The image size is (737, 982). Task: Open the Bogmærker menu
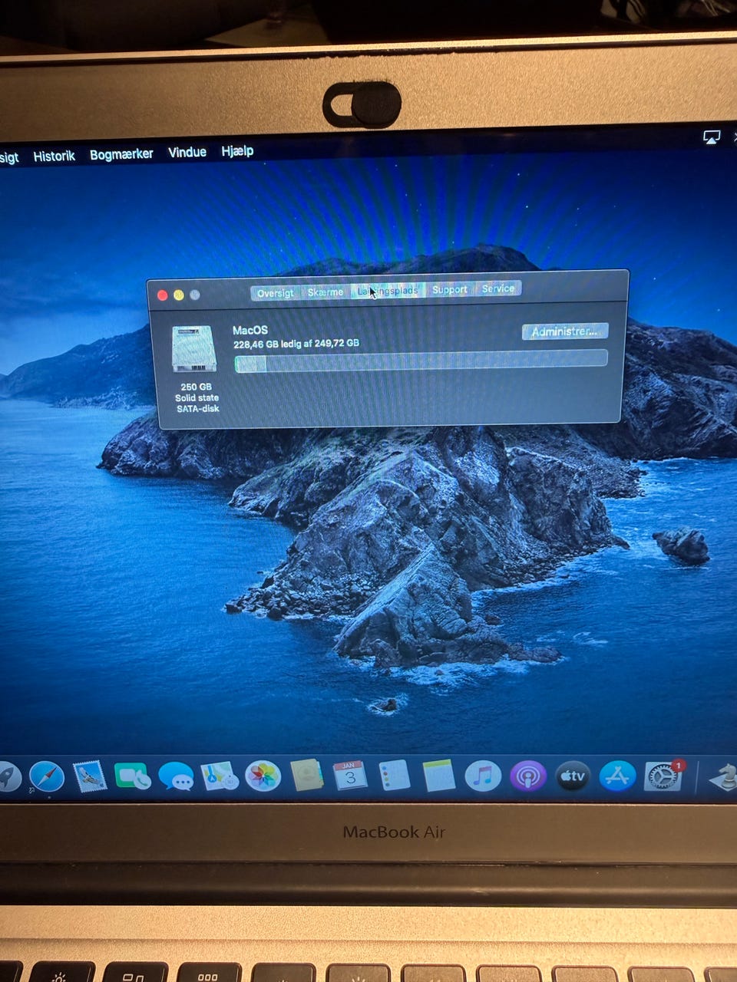point(121,154)
